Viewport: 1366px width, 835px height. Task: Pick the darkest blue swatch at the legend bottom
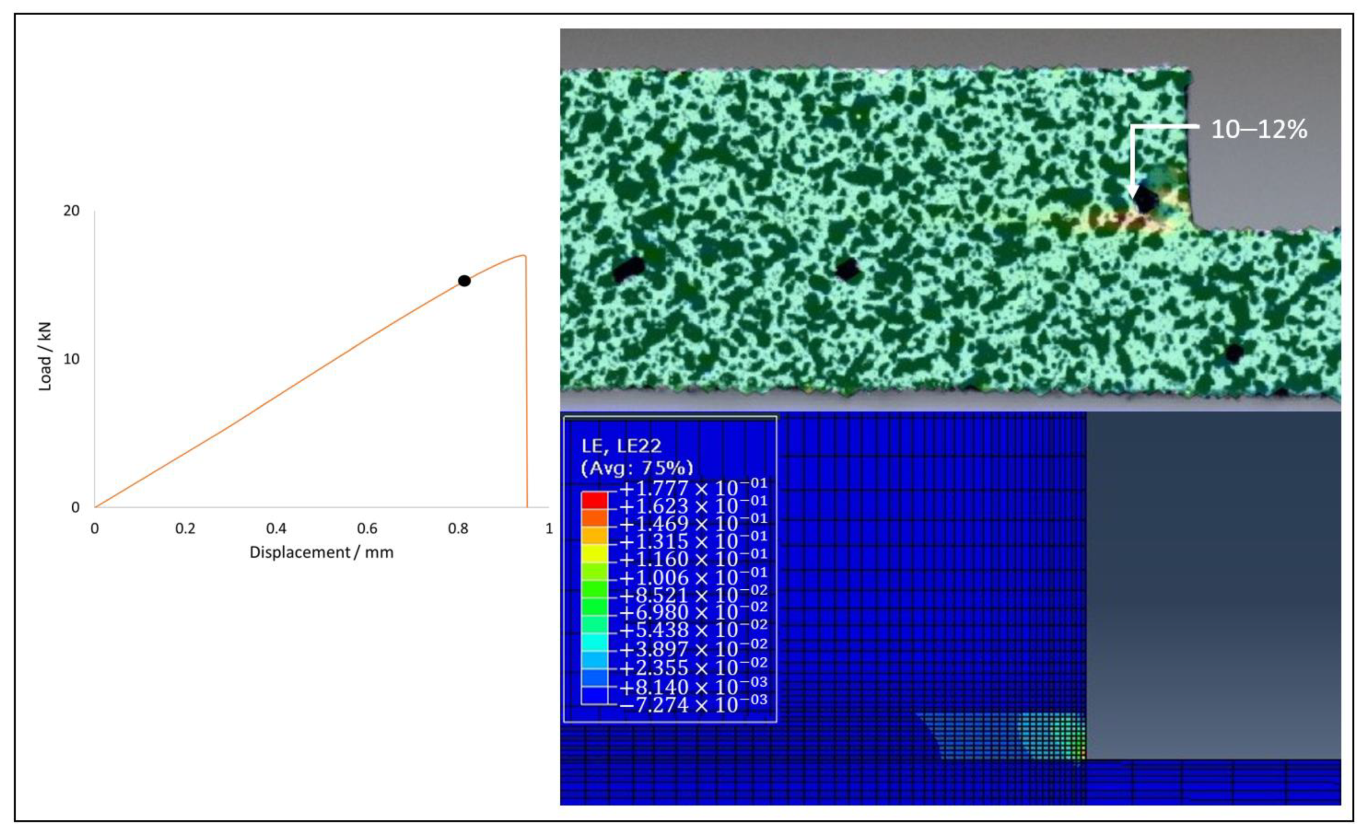click(x=594, y=696)
